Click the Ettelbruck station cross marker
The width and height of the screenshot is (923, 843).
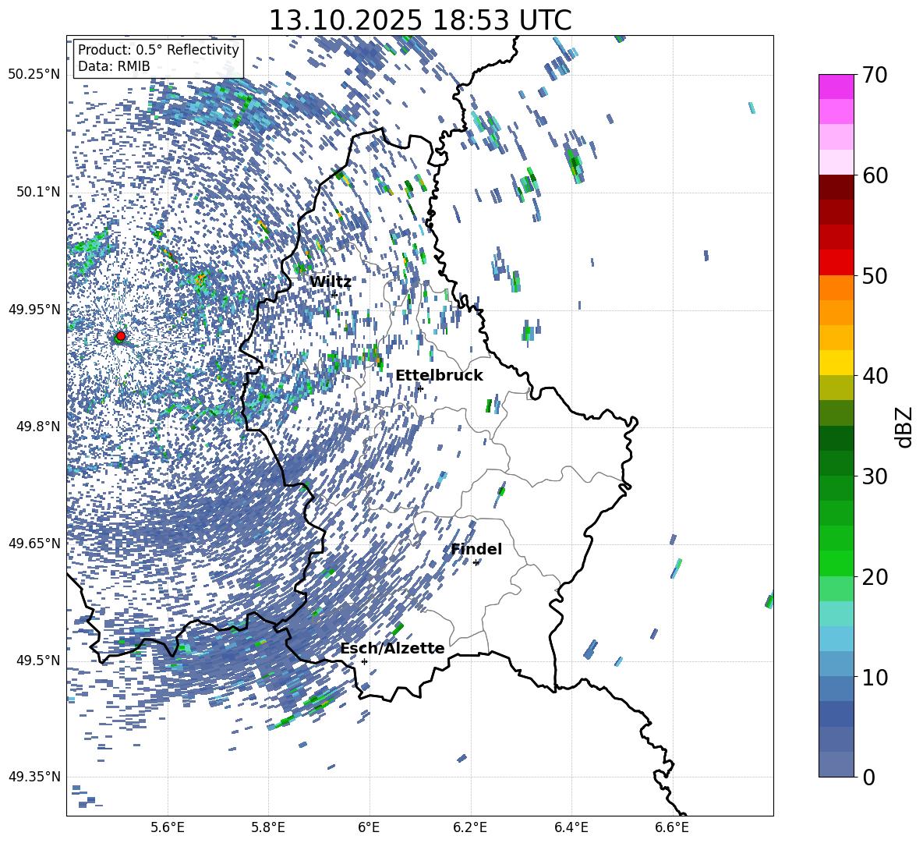click(419, 388)
